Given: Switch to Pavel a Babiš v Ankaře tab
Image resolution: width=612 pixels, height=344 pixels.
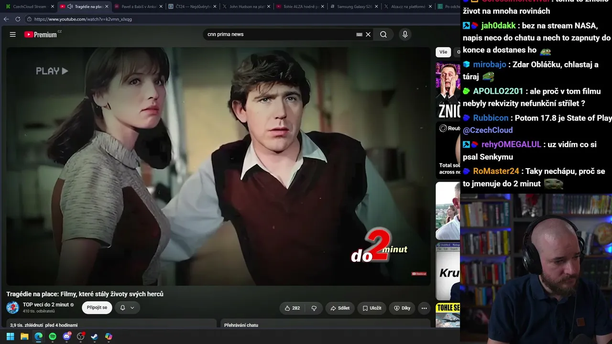Looking at the screenshot, I should tap(139, 7).
